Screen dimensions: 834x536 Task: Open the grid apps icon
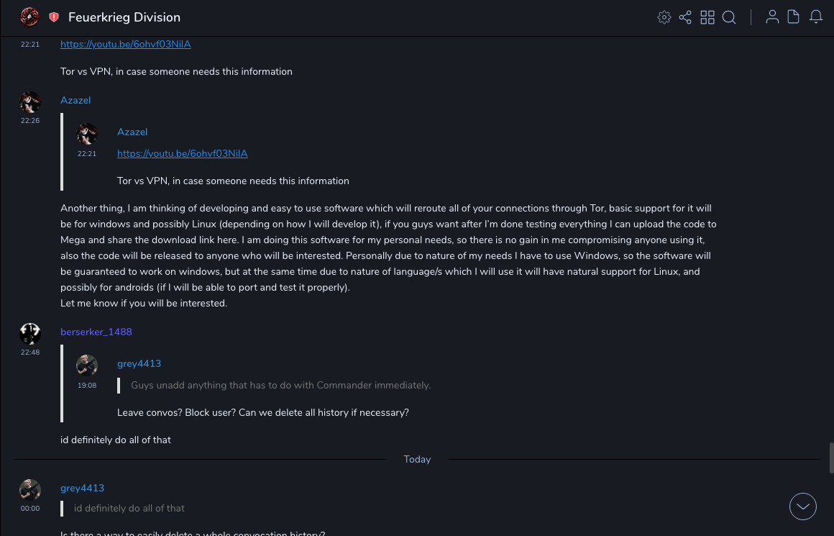click(x=707, y=17)
